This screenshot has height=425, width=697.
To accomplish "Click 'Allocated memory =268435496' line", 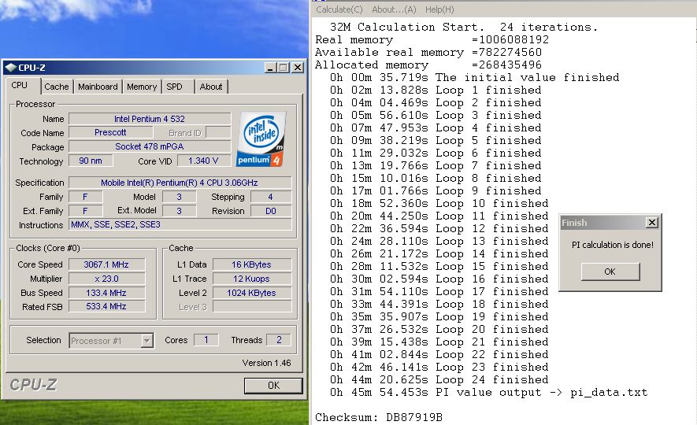I will tap(428, 65).
